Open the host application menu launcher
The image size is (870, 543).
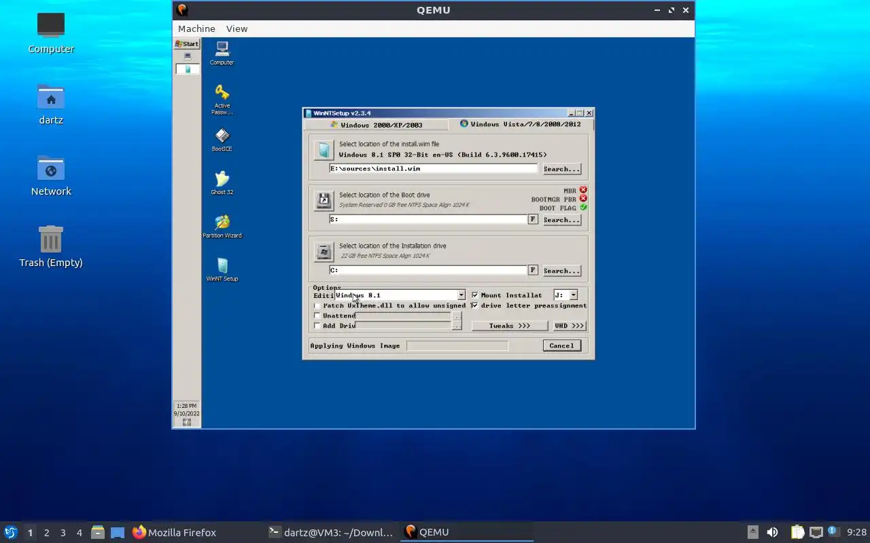pyautogui.click(x=11, y=532)
